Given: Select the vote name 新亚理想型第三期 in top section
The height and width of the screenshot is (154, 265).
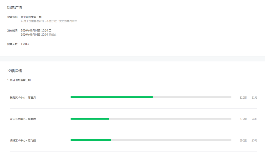Looking at the screenshot, I should pyautogui.click(x=31, y=17).
